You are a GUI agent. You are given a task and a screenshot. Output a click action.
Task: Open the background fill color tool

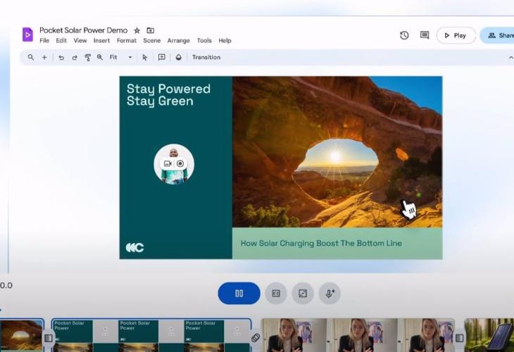coord(179,58)
